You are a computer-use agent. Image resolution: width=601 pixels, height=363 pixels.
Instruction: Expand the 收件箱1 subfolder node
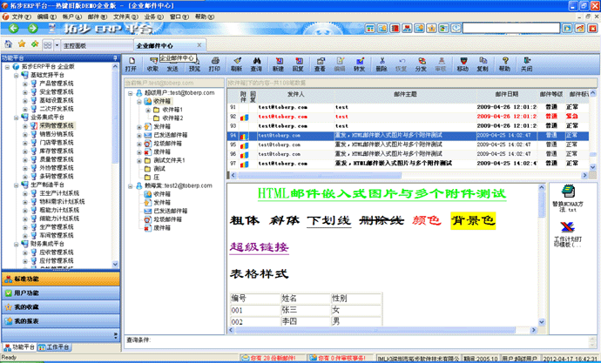pos(148,110)
